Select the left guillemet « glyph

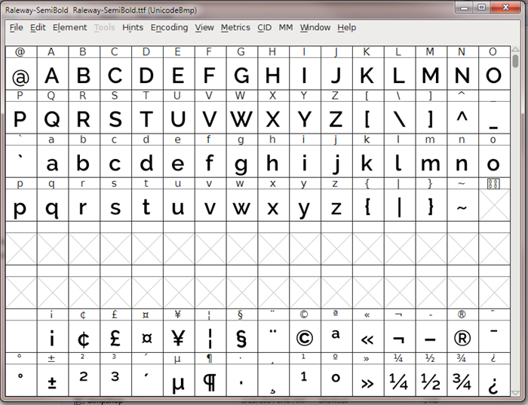[x=368, y=336]
